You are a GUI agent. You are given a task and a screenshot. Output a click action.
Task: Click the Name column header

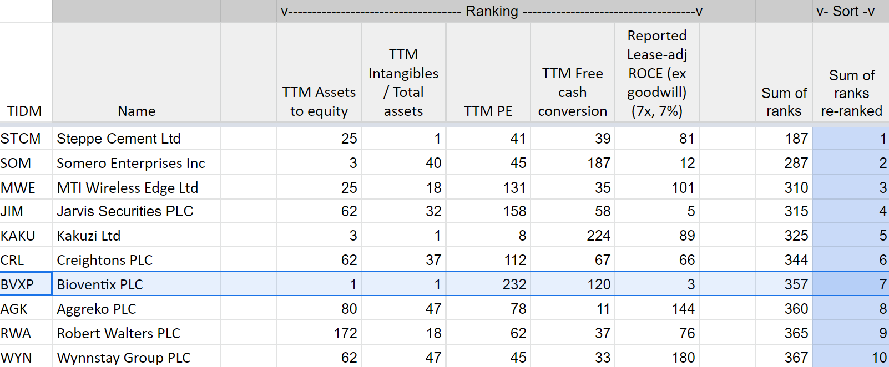pos(137,72)
